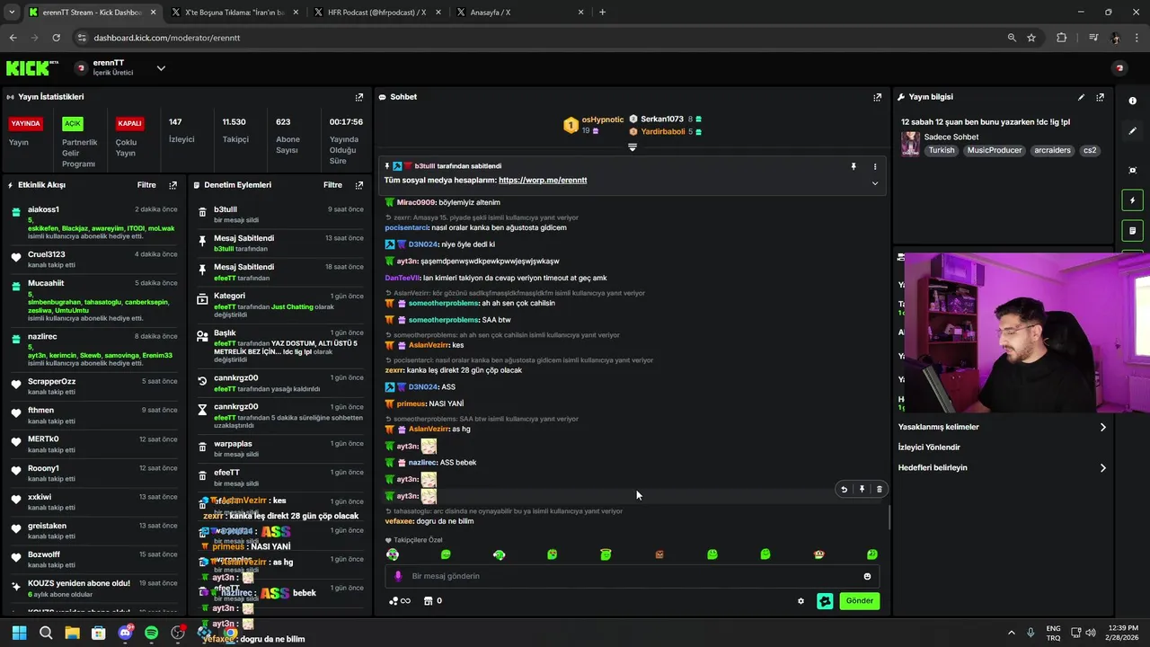Edit stream info with pencil in Yayın bilgisi header
This screenshot has width=1150, height=647.
point(1081,97)
